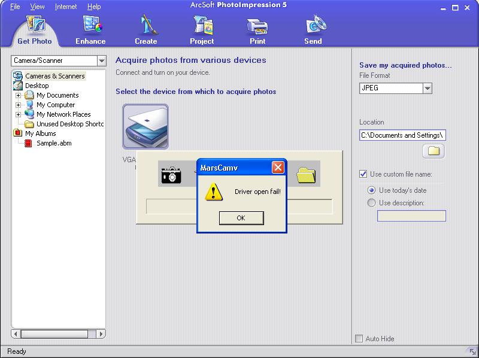This screenshot has width=479, height=358.
Task: Open the JPEG file format dropdown
Action: tap(427, 88)
